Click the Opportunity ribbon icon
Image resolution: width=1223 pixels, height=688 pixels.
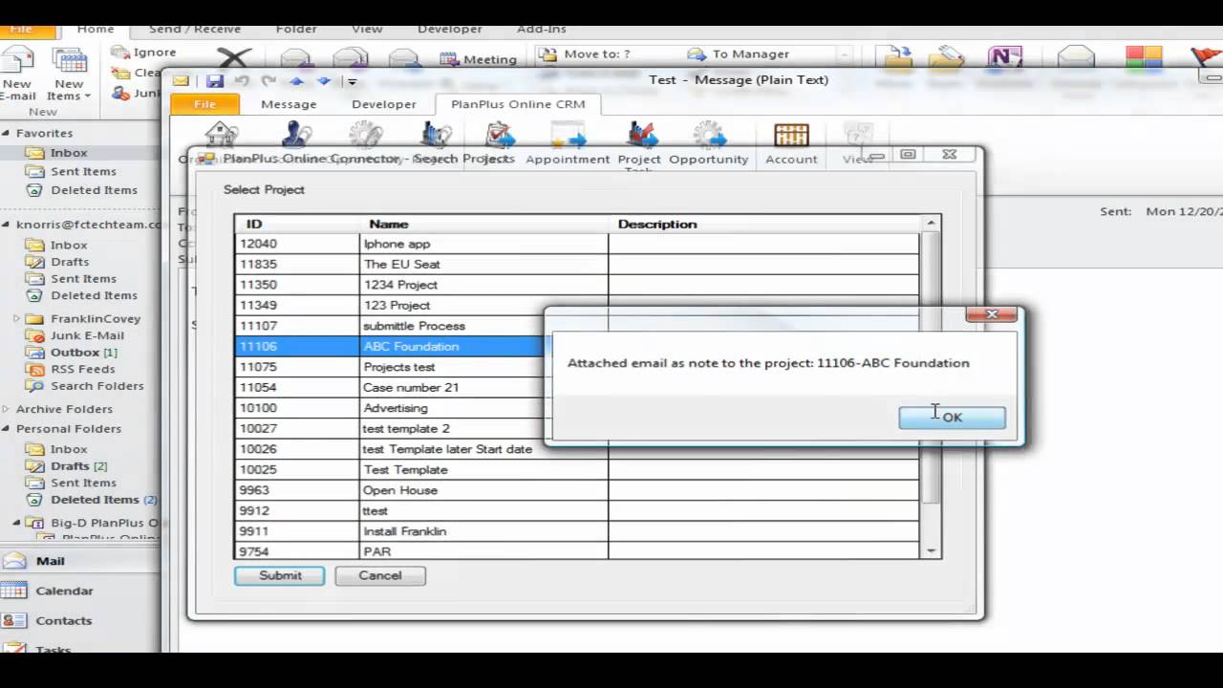(709, 135)
